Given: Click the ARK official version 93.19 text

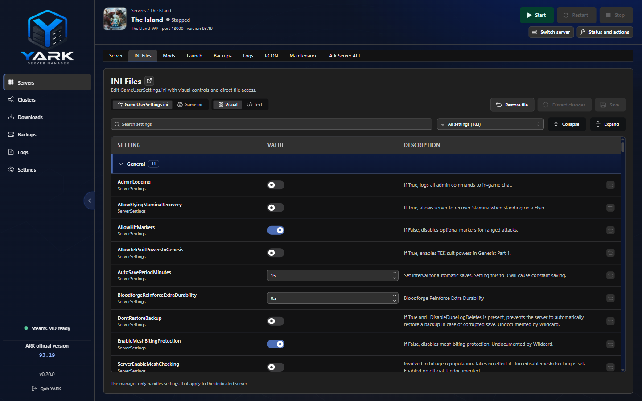Looking at the screenshot, I should (x=47, y=350).
